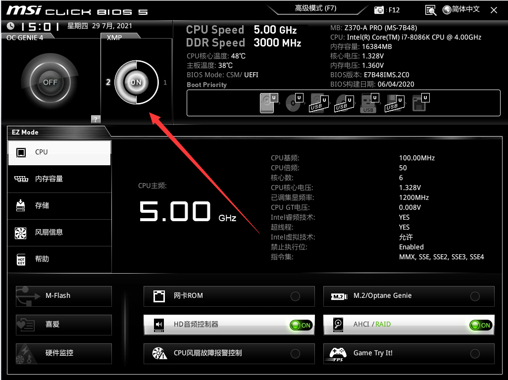Image resolution: width=508 pixels, height=380 pixels.
Task: Toggle the OC Genie 4 OFF knob
Action: [x=50, y=82]
